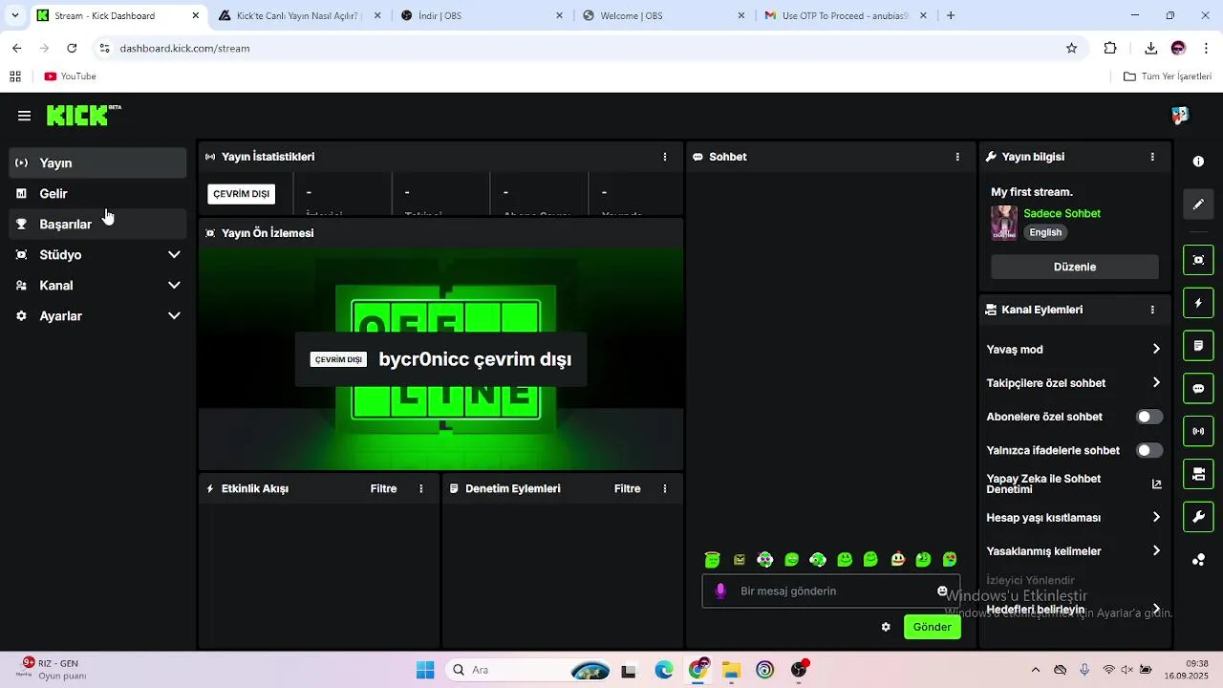The width and height of the screenshot is (1223, 688).
Task: Switch to the Kick'te Canlı Yayın tab
Action: (x=297, y=15)
